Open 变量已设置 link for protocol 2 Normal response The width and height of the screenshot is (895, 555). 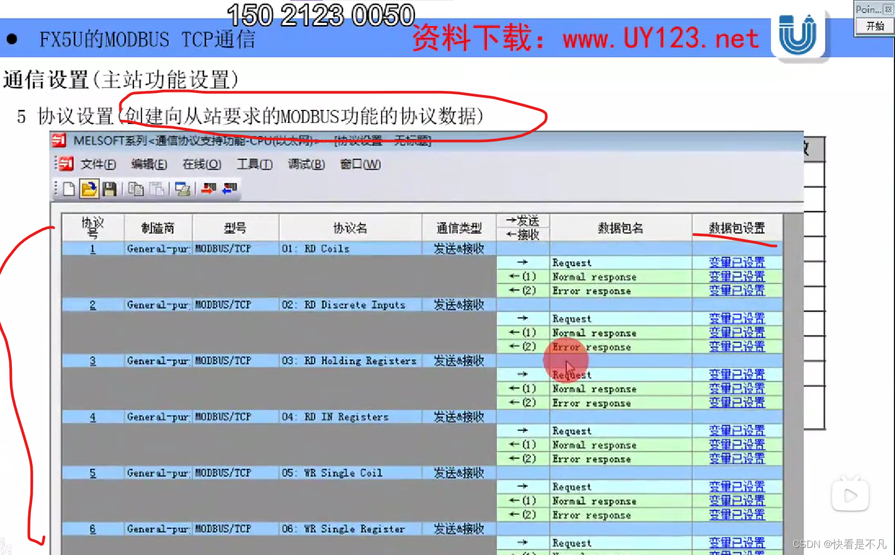[x=737, y=332]
